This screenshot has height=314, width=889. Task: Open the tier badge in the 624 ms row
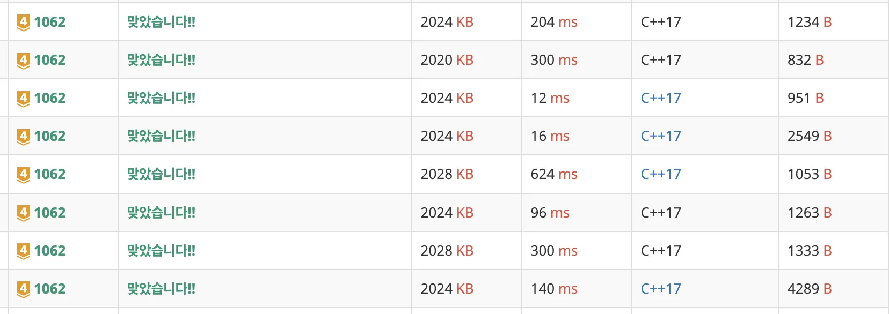coord(23,175)
